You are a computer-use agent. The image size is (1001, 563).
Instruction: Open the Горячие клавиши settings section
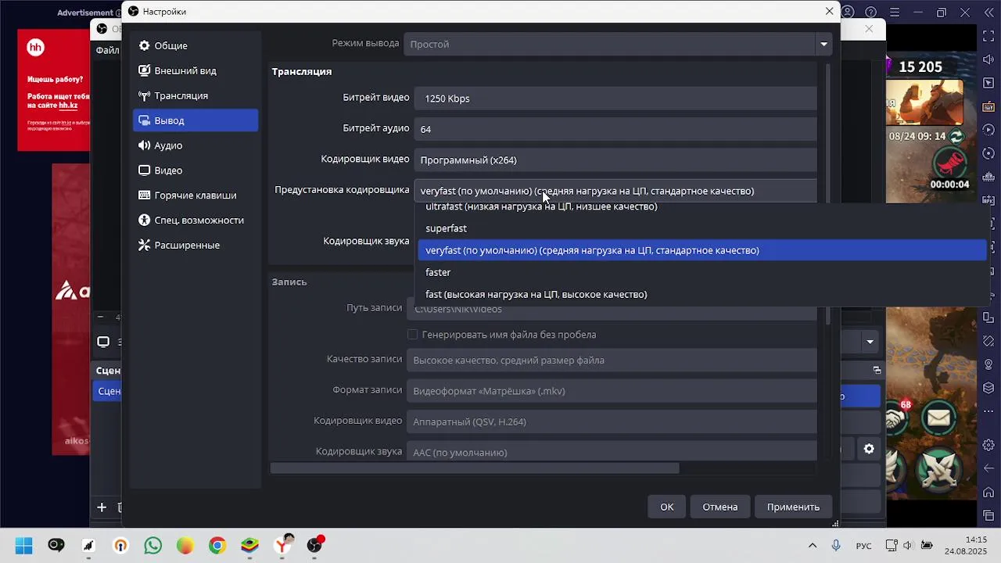[196, 195]
